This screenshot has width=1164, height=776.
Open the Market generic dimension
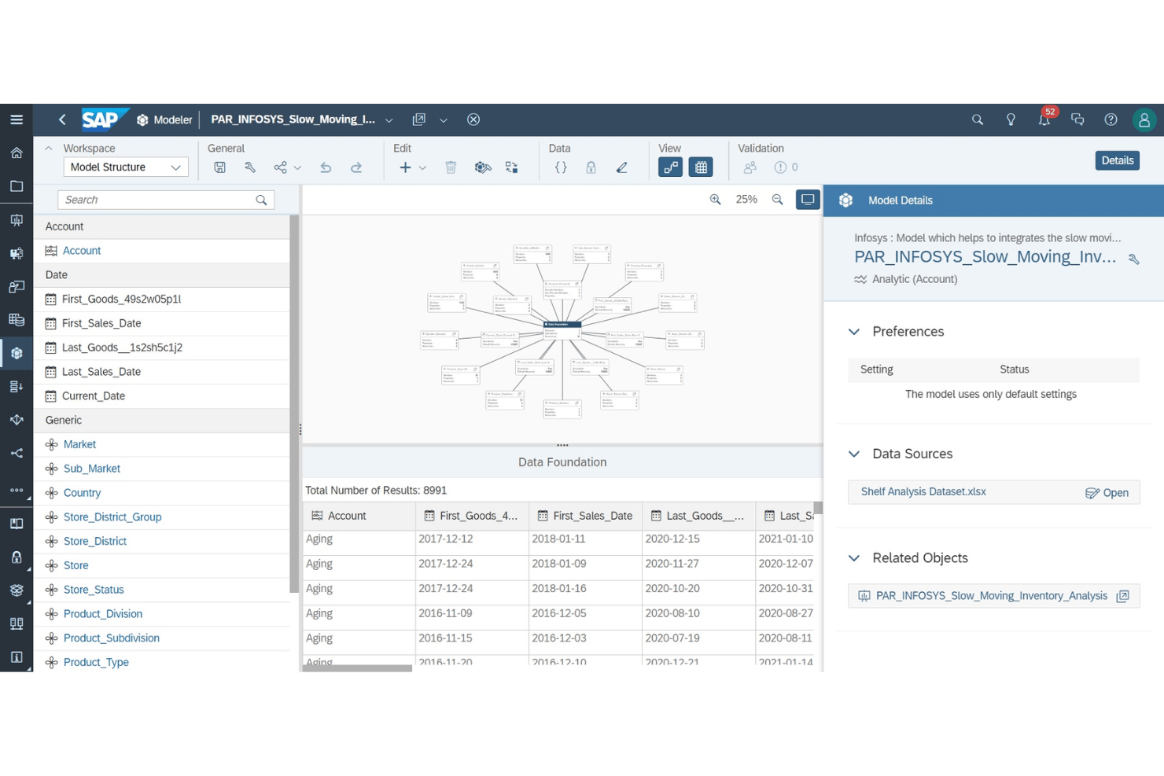(79, 444)
